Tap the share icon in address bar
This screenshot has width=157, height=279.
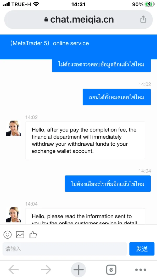click(x=143, y=19)
